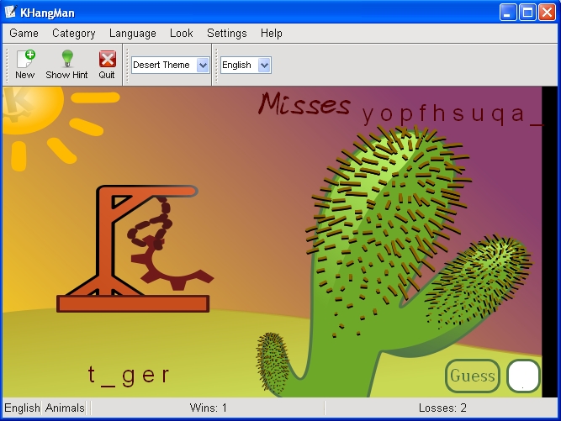Open the Help menu

coord(271,34)
